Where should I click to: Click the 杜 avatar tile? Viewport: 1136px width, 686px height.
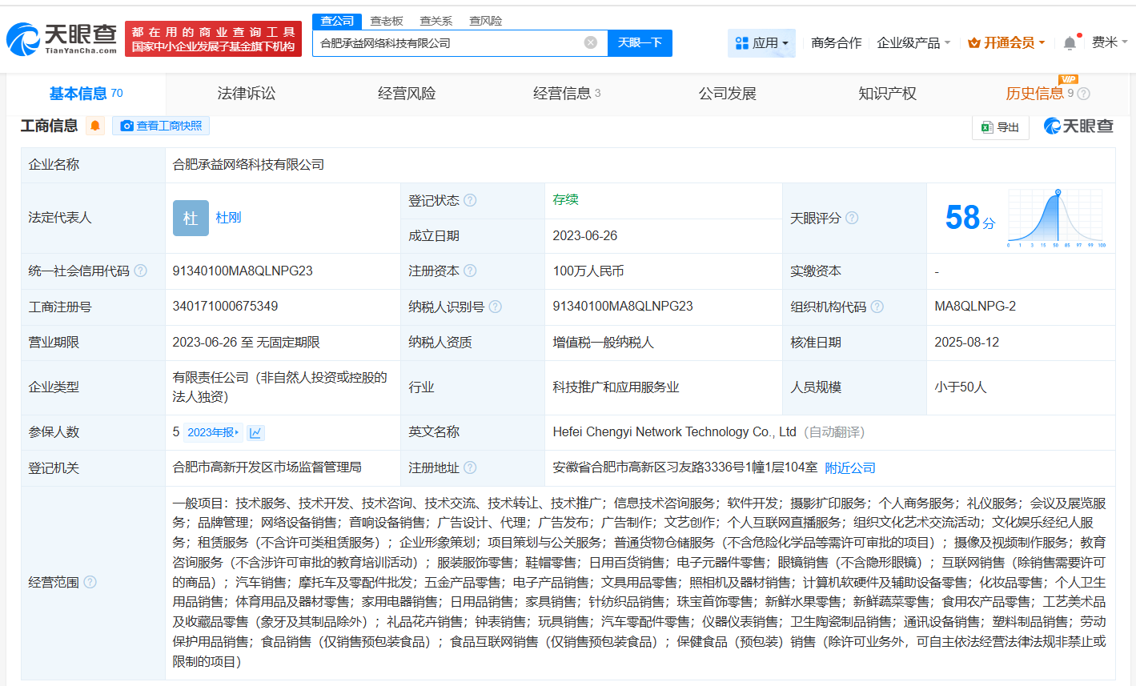(191, 218)
